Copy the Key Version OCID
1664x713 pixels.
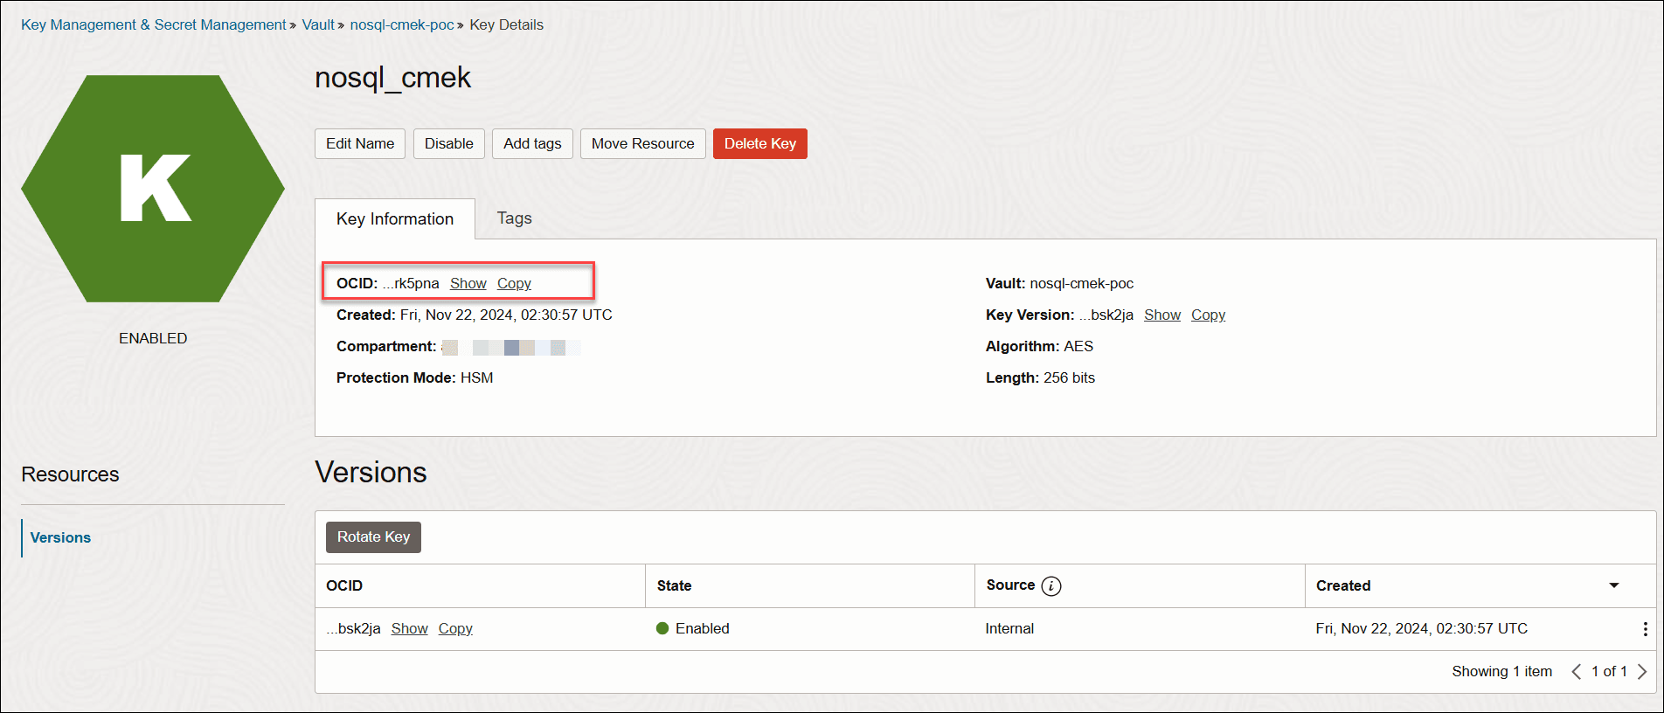click(1208, 315)
